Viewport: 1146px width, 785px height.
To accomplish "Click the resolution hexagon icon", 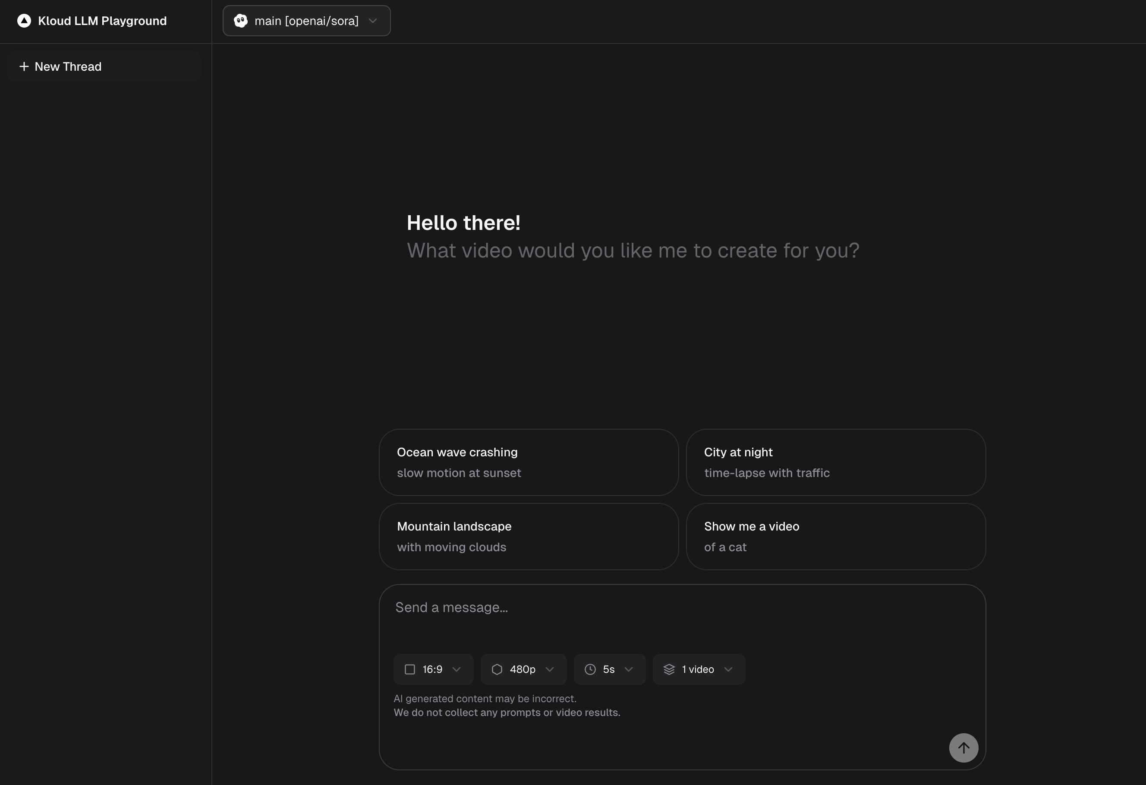I will (x=497, y=669).
